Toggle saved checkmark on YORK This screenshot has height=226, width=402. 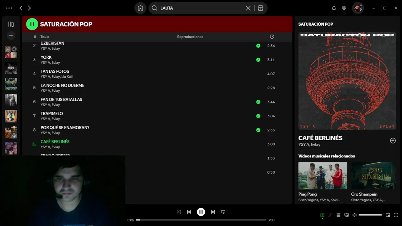[x=258, y=60]
